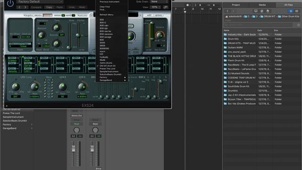Adjust the LFO 1 EG knob
This screenshot has height=170, width=302.
tap(16, 87)
